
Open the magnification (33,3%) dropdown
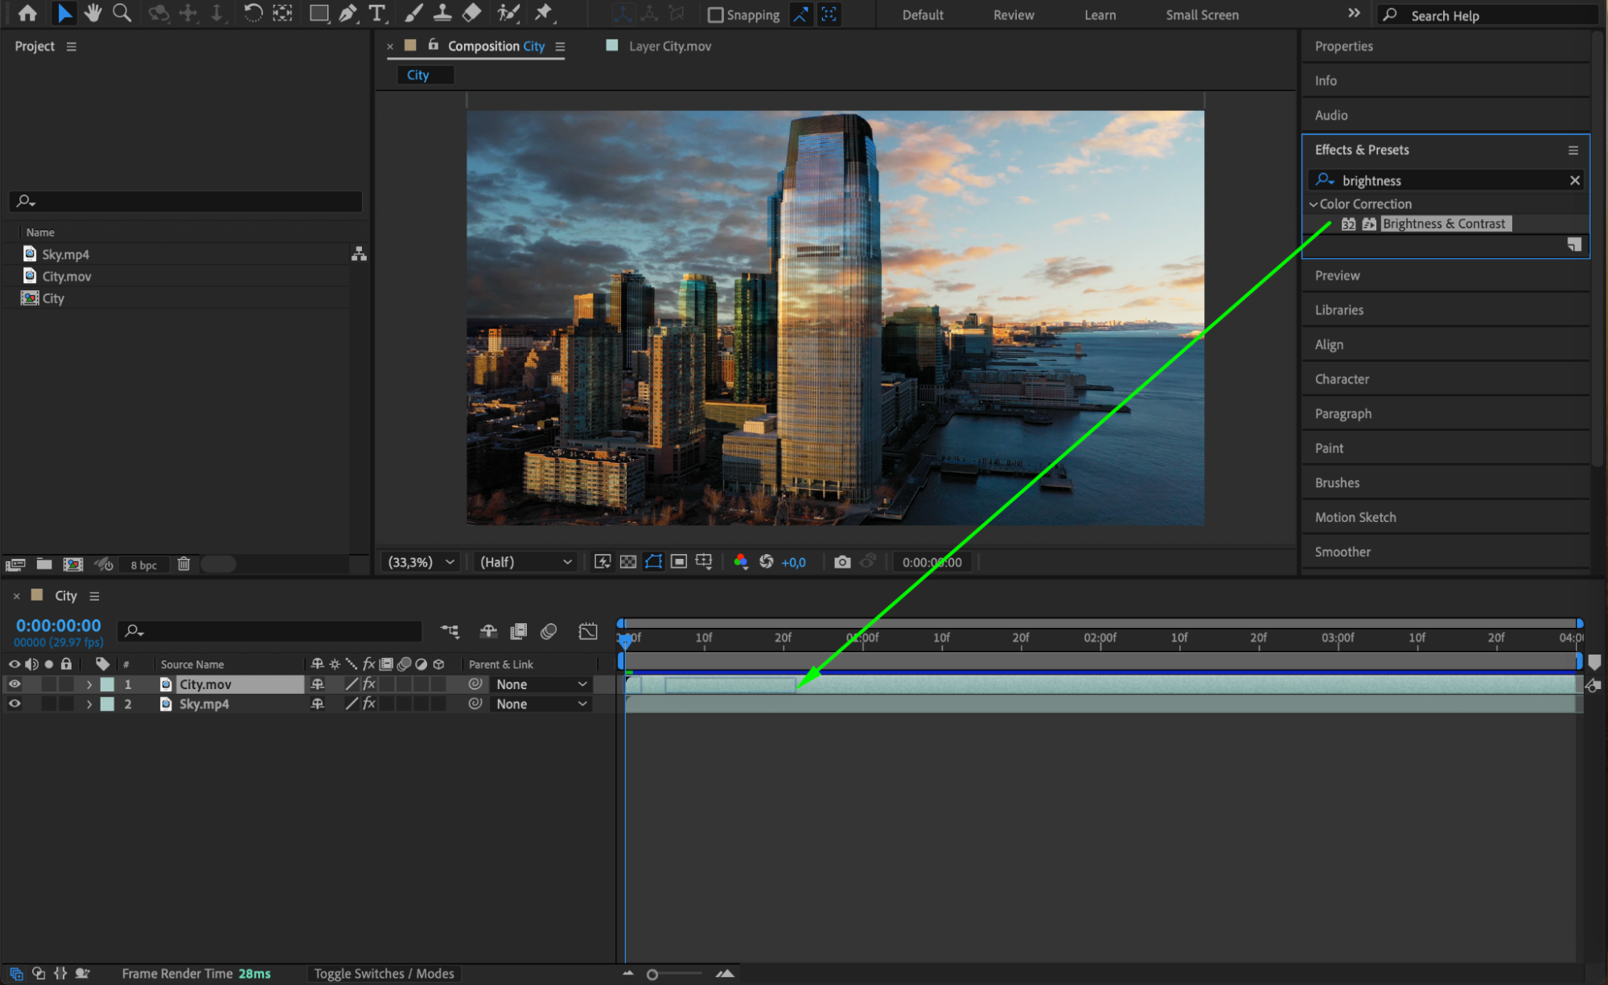(422, 562)
